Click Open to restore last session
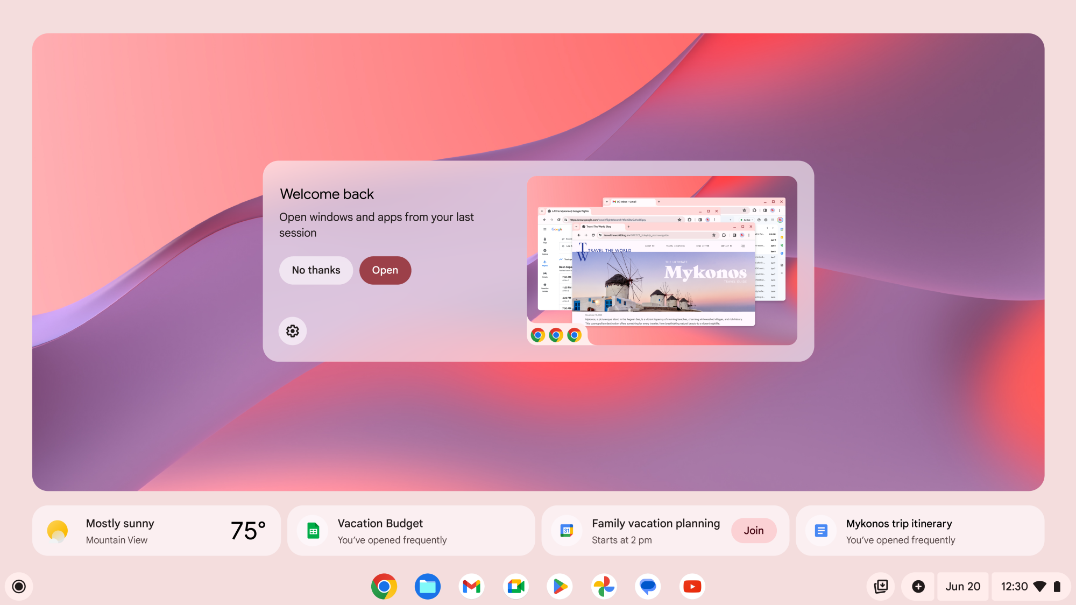Viewport: 1076px width, 605px height. [384, 269]
